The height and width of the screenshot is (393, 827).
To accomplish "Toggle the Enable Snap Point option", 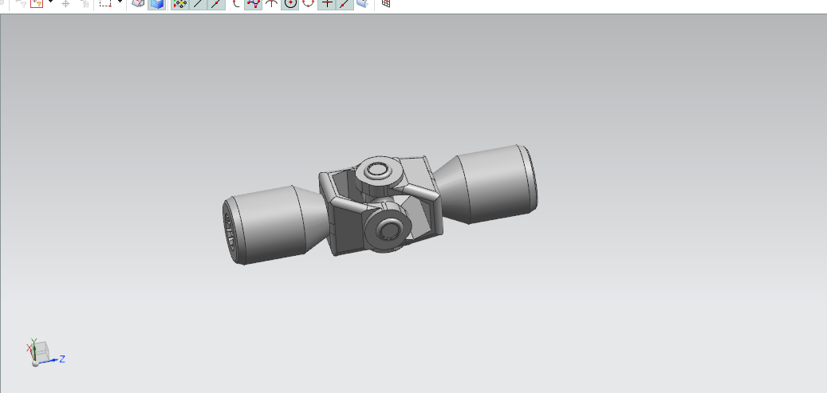I will tap(180, 3).
